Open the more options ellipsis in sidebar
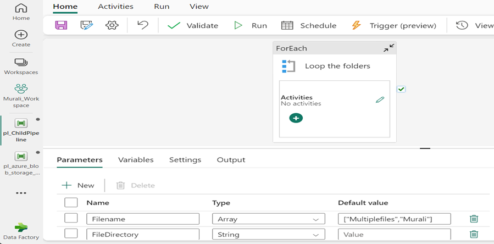Viewport: 494px width, 244px height. (x=21, y=193)
